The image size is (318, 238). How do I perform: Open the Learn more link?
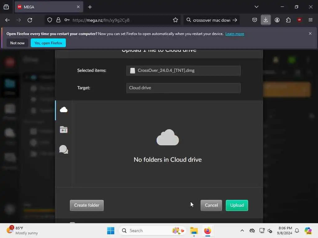(x=235, y=34)
